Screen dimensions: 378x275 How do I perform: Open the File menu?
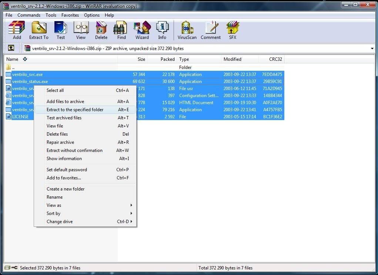(x=9, y=15)
